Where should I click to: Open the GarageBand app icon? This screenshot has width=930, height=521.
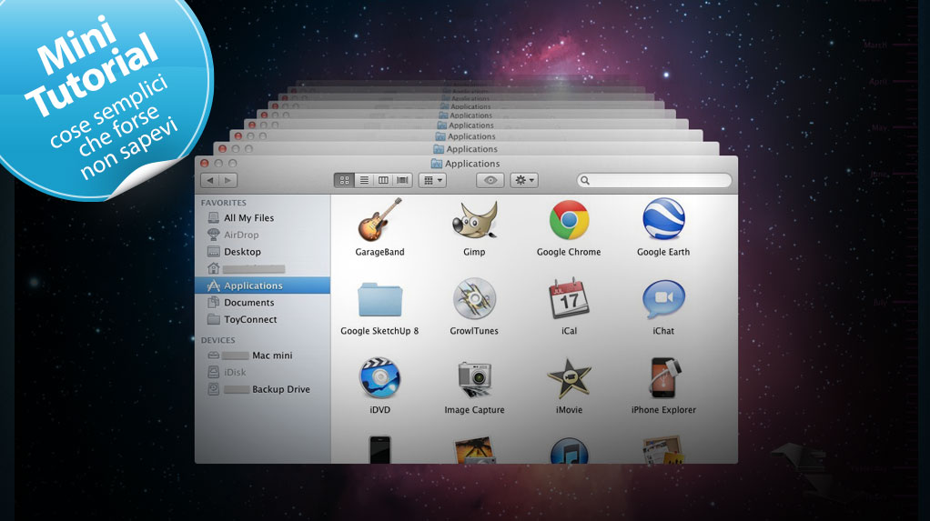(379, 220)
